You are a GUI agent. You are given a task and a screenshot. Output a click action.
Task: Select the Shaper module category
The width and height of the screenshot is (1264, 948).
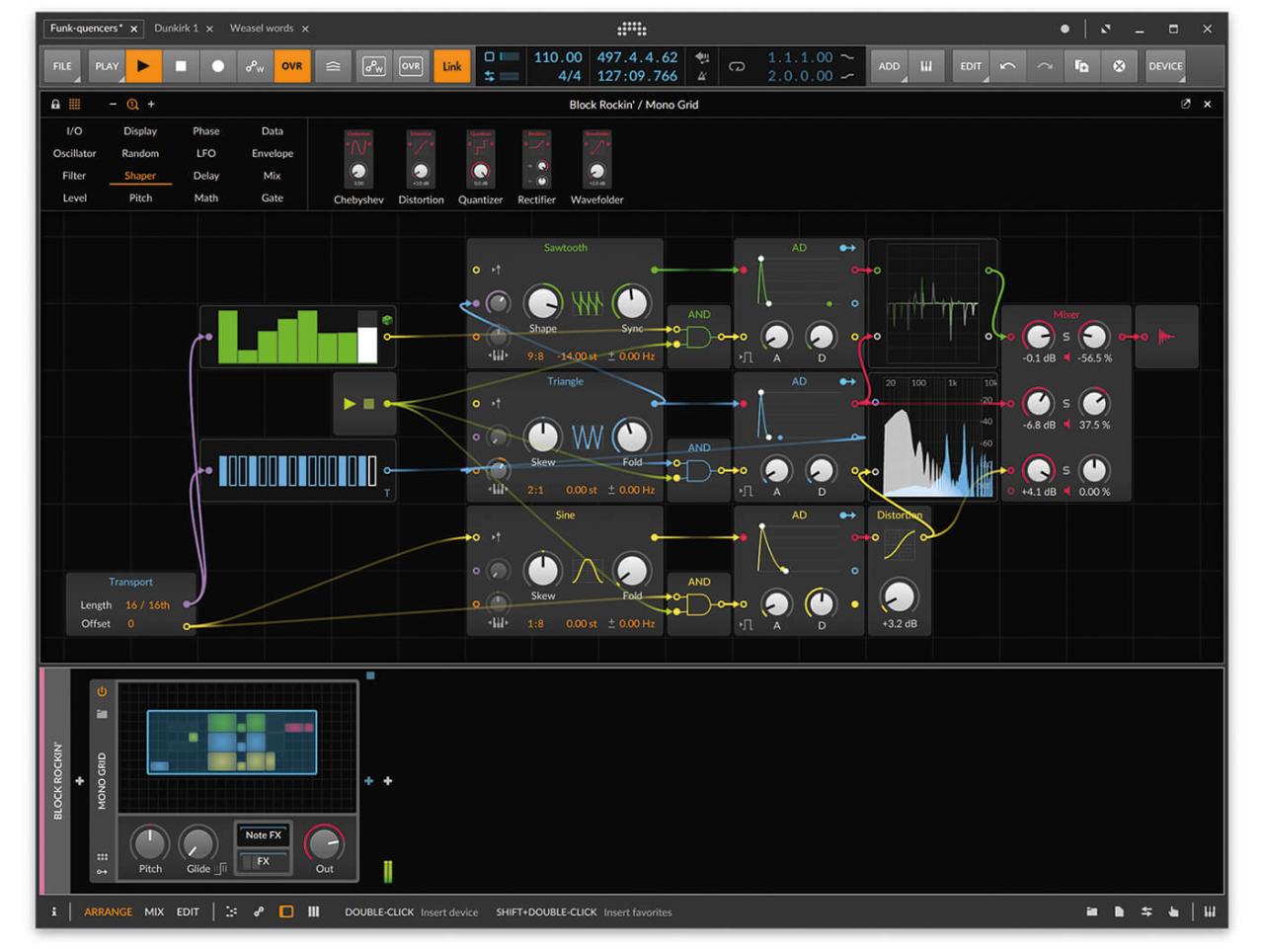pos(140,176)
